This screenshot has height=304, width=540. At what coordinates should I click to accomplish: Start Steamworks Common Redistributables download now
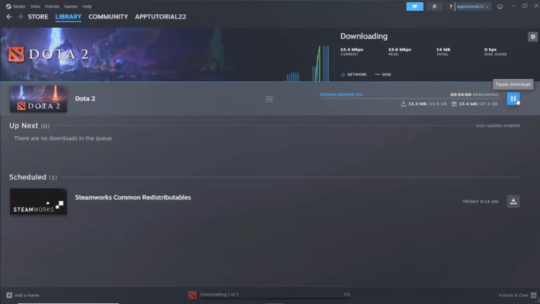click(513, 201)
